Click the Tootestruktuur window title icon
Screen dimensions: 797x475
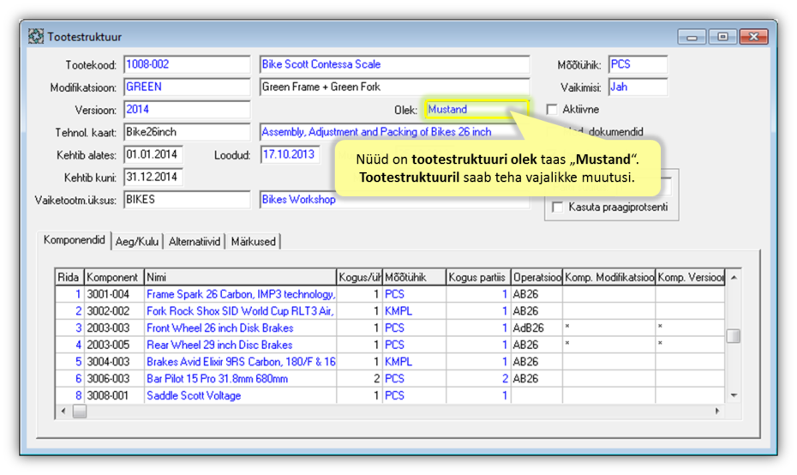[x=36, y=37]
